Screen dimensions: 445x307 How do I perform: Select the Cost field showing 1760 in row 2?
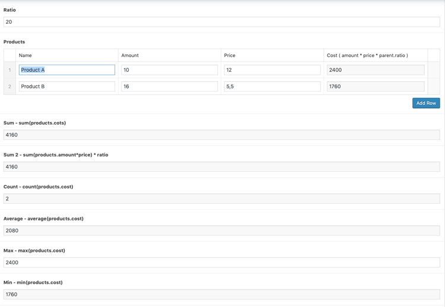coord(376,87)
